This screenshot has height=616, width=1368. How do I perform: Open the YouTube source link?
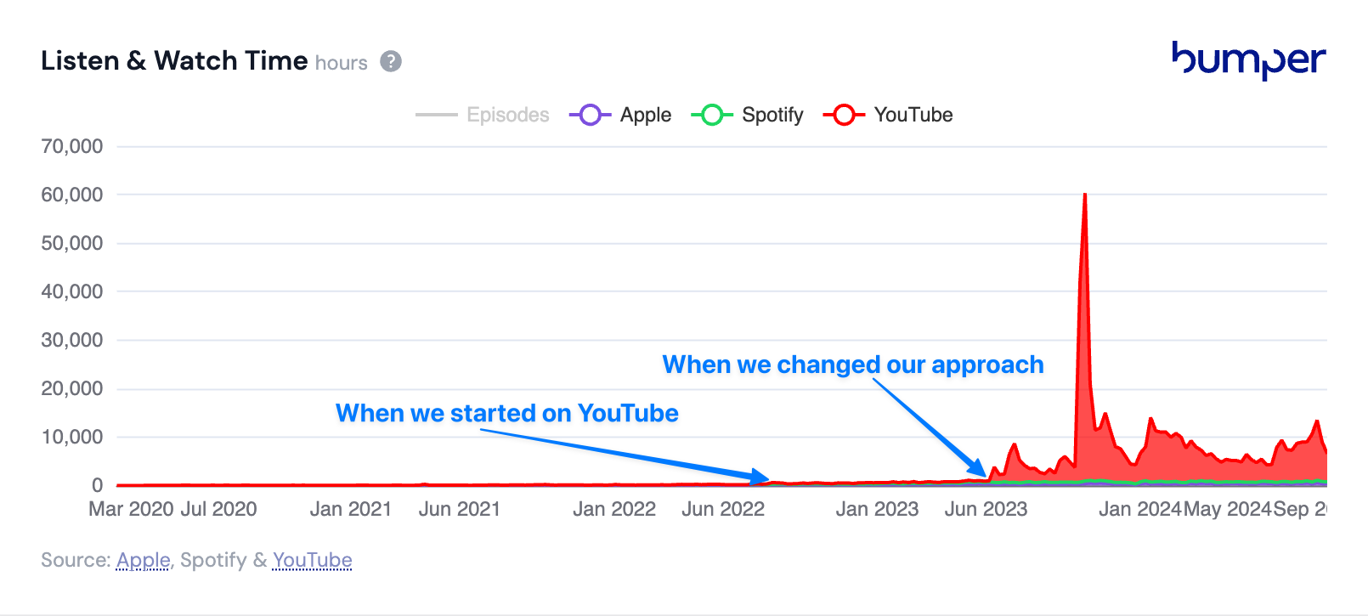313,561
